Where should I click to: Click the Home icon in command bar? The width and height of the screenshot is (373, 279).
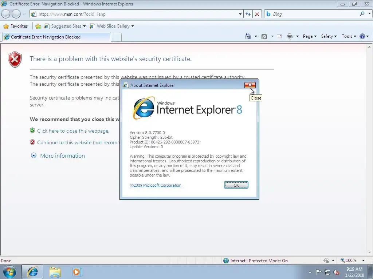point(248,36)
